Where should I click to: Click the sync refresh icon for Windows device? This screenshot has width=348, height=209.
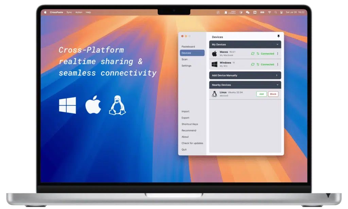point(253,64)
